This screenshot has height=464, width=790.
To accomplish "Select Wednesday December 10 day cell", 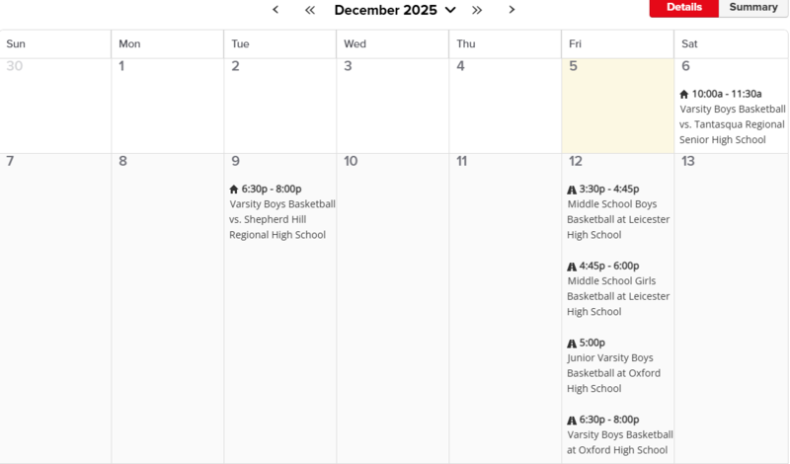I will (x=392, y=296).
